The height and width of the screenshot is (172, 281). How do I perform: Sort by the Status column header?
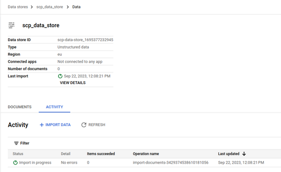pyautogui.click(x=18, y=154)
